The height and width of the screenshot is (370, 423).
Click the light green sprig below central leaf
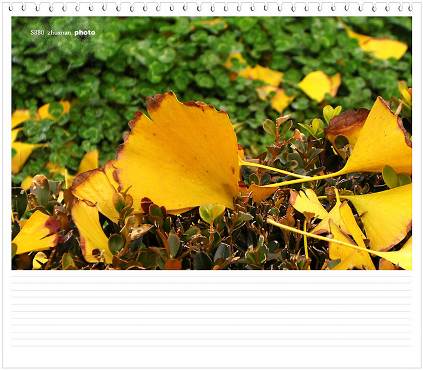coord(211,213)
